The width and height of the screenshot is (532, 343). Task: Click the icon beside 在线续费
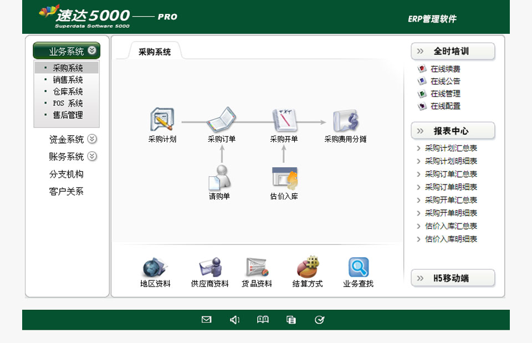coord(422,69)
